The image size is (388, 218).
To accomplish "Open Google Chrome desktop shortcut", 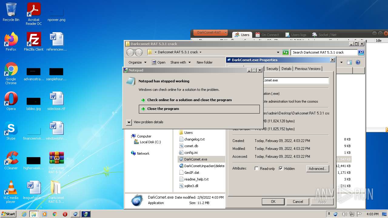I will (11, 74).
